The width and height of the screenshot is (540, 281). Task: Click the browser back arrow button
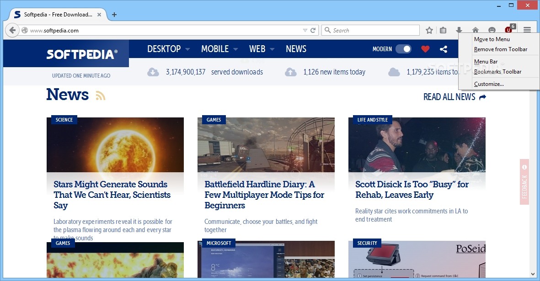[12, 30]
